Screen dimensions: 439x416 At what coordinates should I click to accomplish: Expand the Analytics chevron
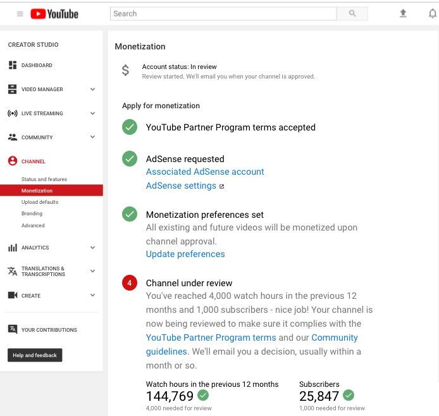(x=93, y=248)
